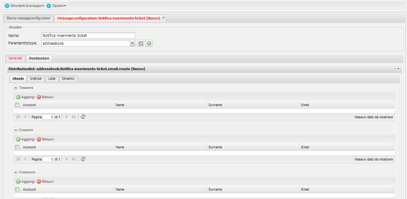Viewport: 407px width, 199px height.
Task: Click the green add icon beside Parententitytype
Action: pos(149,43)
